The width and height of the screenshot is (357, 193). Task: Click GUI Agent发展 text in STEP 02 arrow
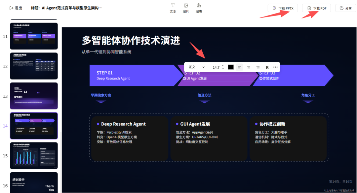[x=196, y=79]
